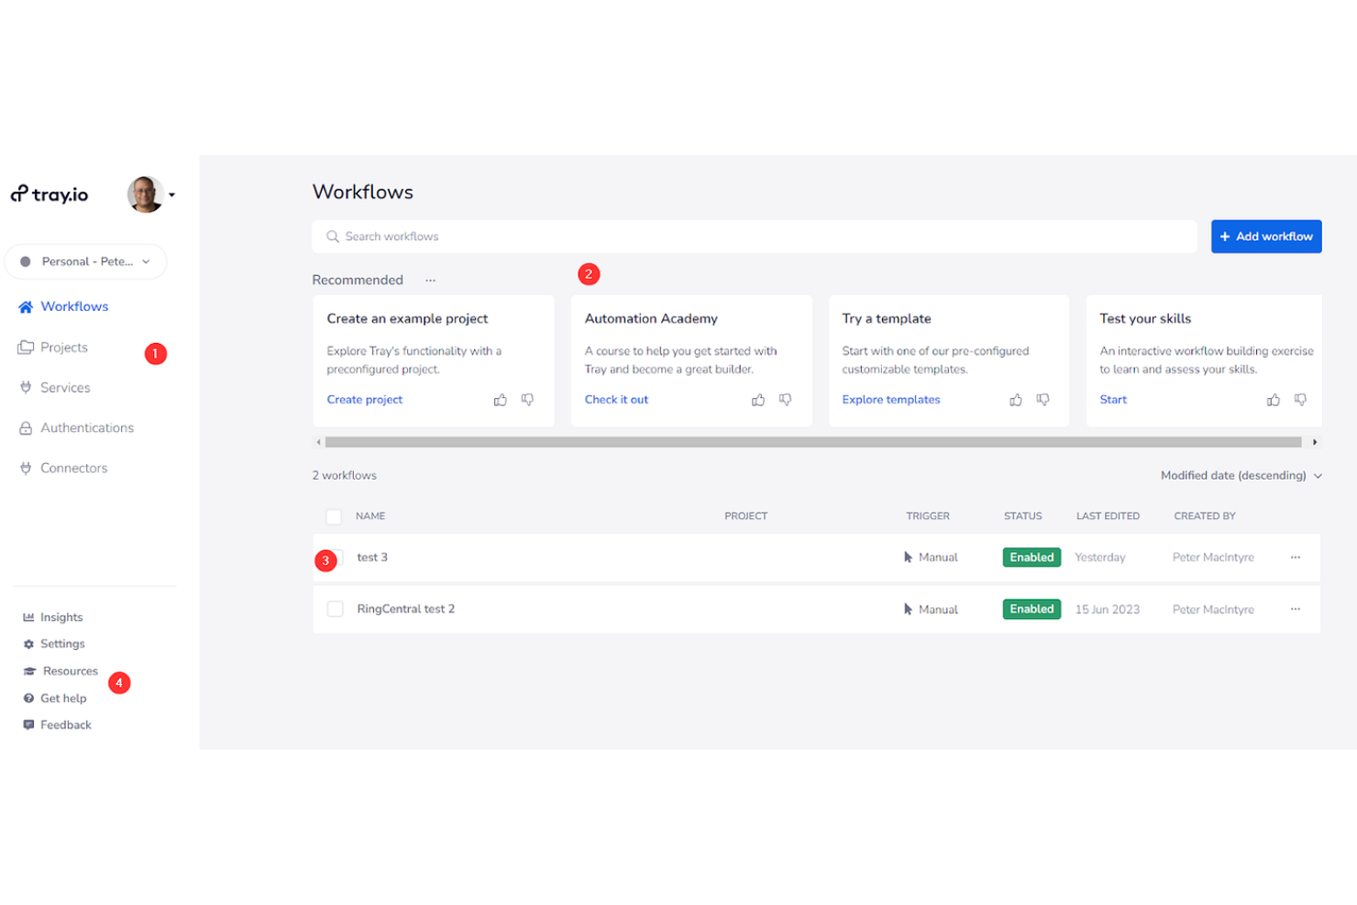Click the Get help question mark icon
1357x905 pixels.
pyautogui.click(x=28, y=698)
